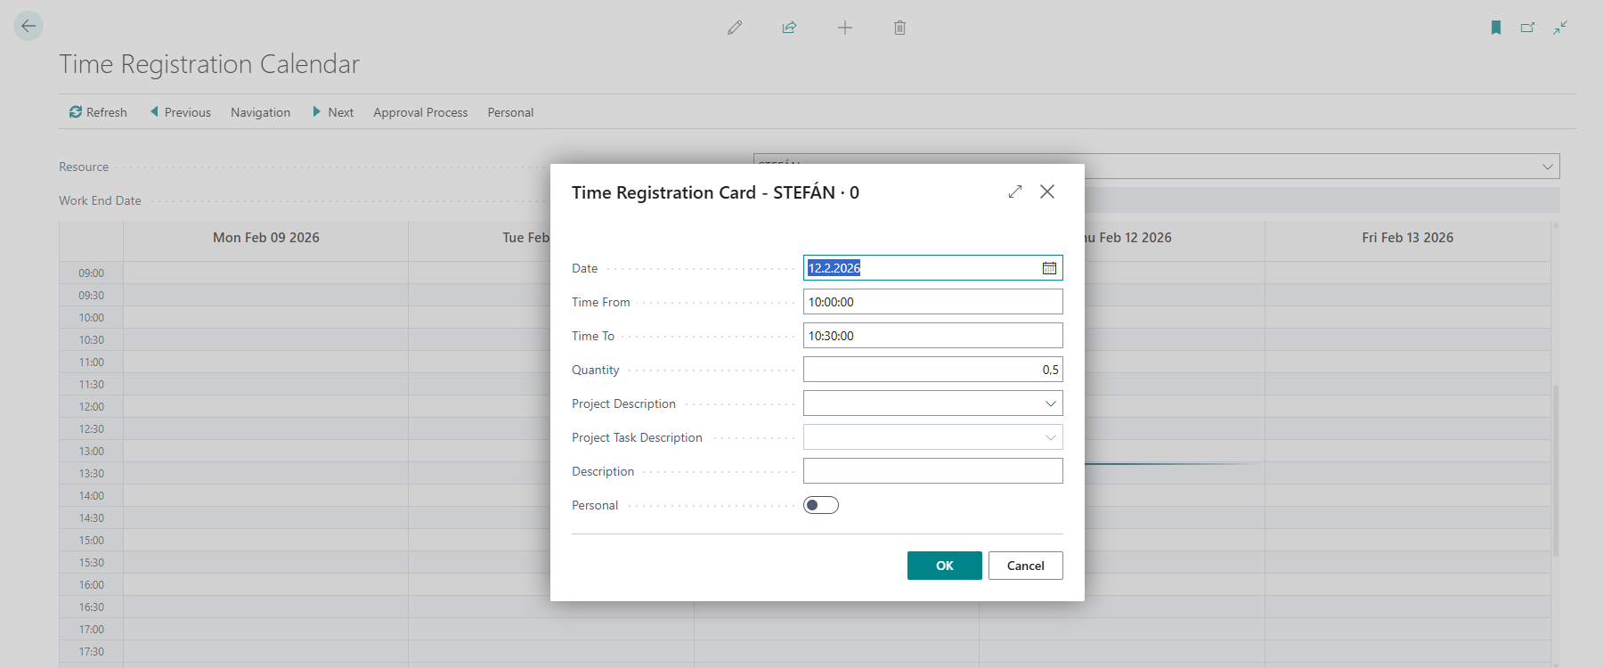The image size is (1603, 668).
Task: Click the plus new record icon
Action: coord(845,28)
